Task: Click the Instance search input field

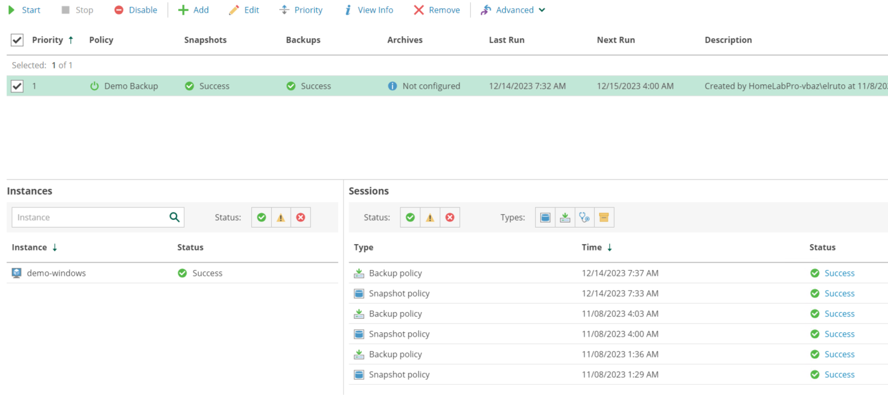Action: 89,217
